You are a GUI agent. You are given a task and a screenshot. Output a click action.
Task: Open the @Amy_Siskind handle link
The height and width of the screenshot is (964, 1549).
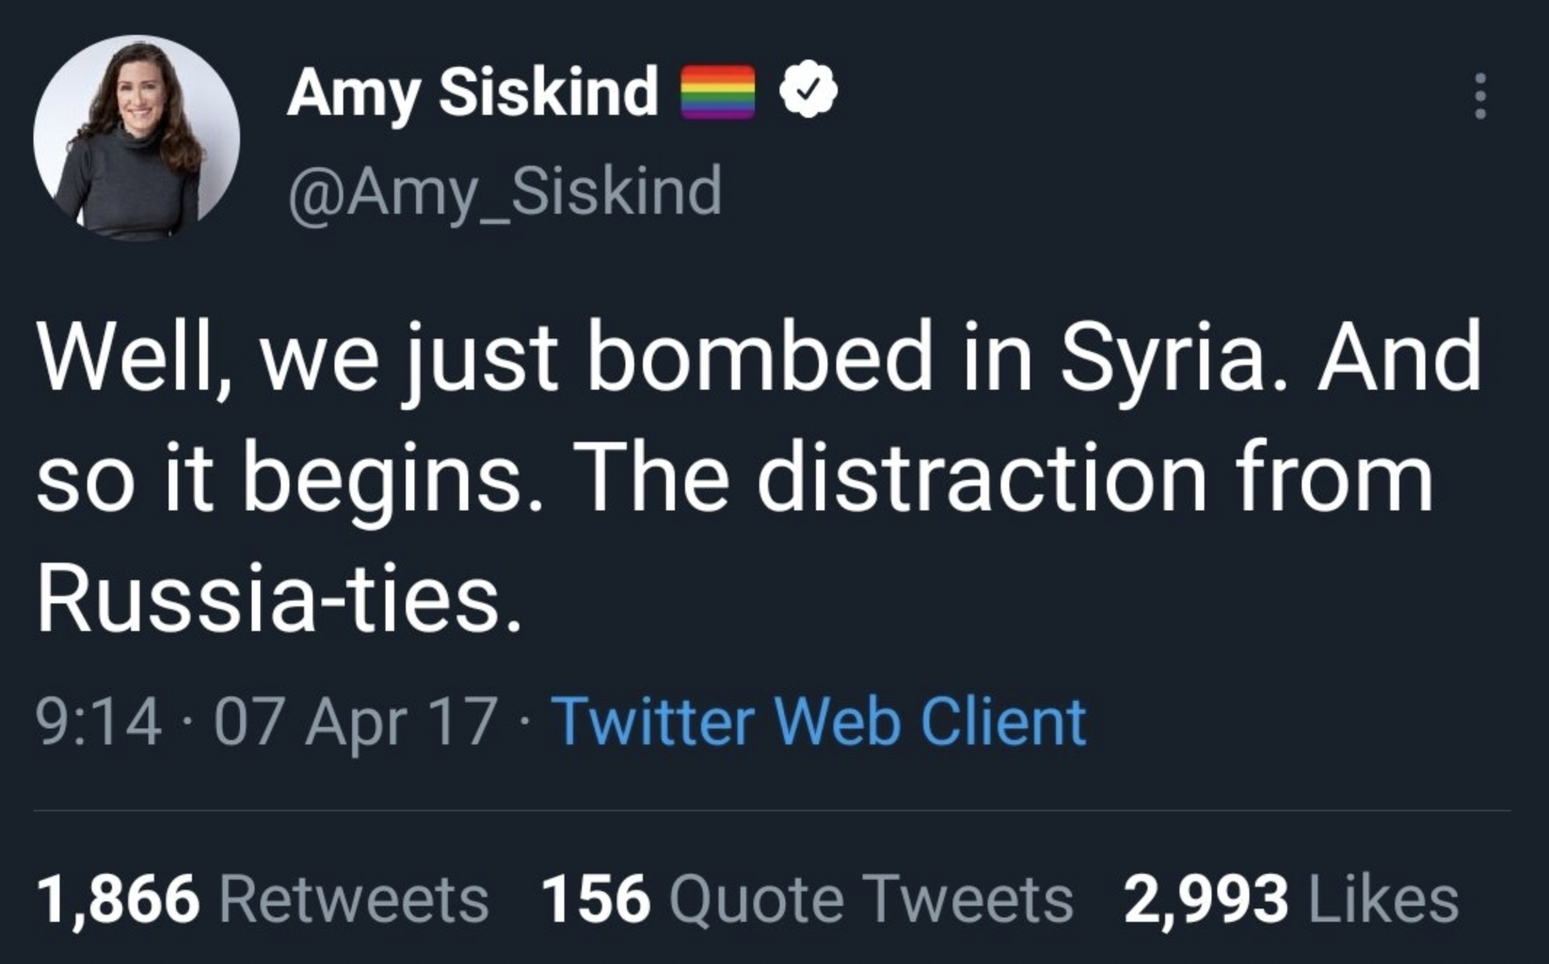tap(505, 190)
